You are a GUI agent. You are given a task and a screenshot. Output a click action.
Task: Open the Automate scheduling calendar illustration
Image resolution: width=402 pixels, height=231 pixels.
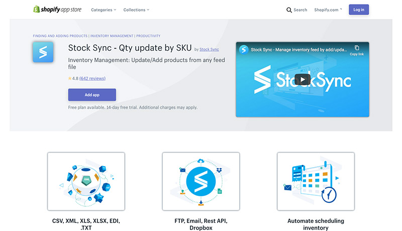[316, 181]
